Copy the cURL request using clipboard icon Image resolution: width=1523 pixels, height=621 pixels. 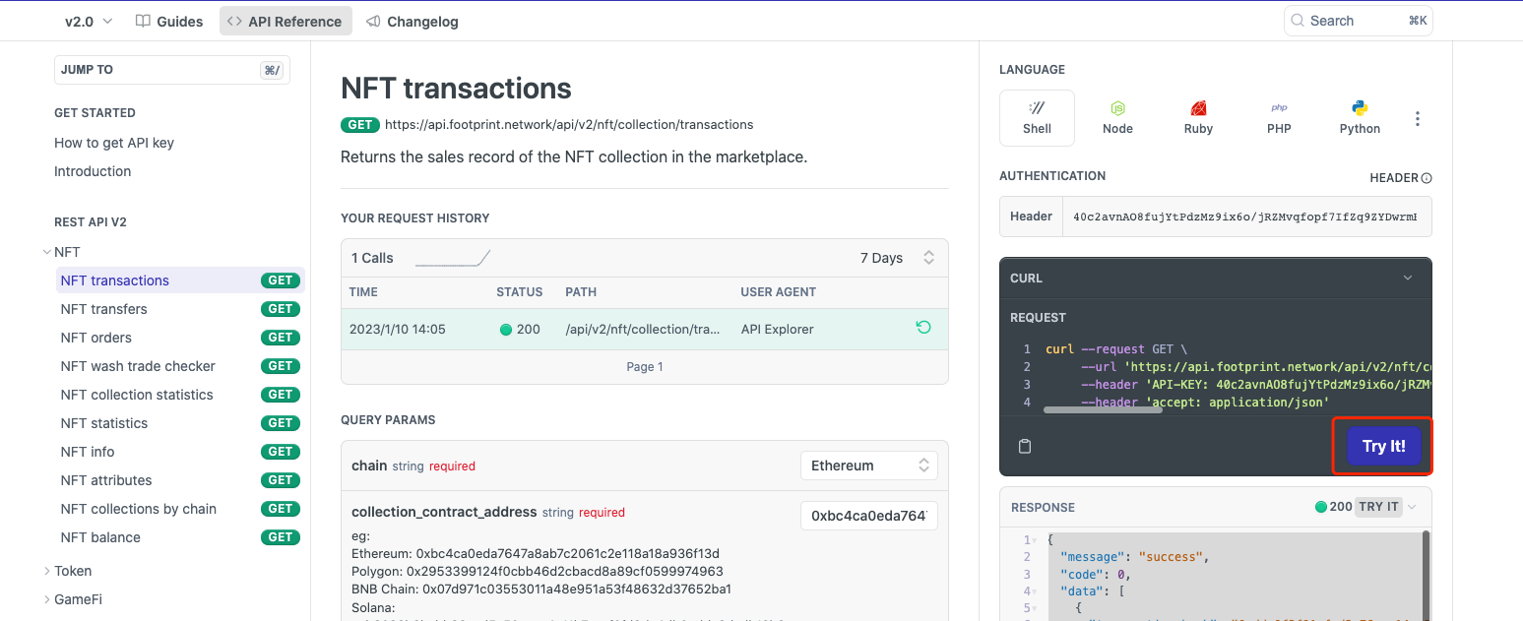coord(1024,445)
